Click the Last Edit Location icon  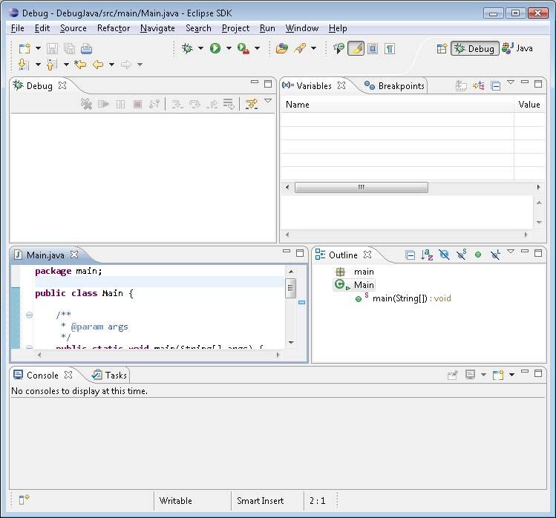click(x=80, y=65)
